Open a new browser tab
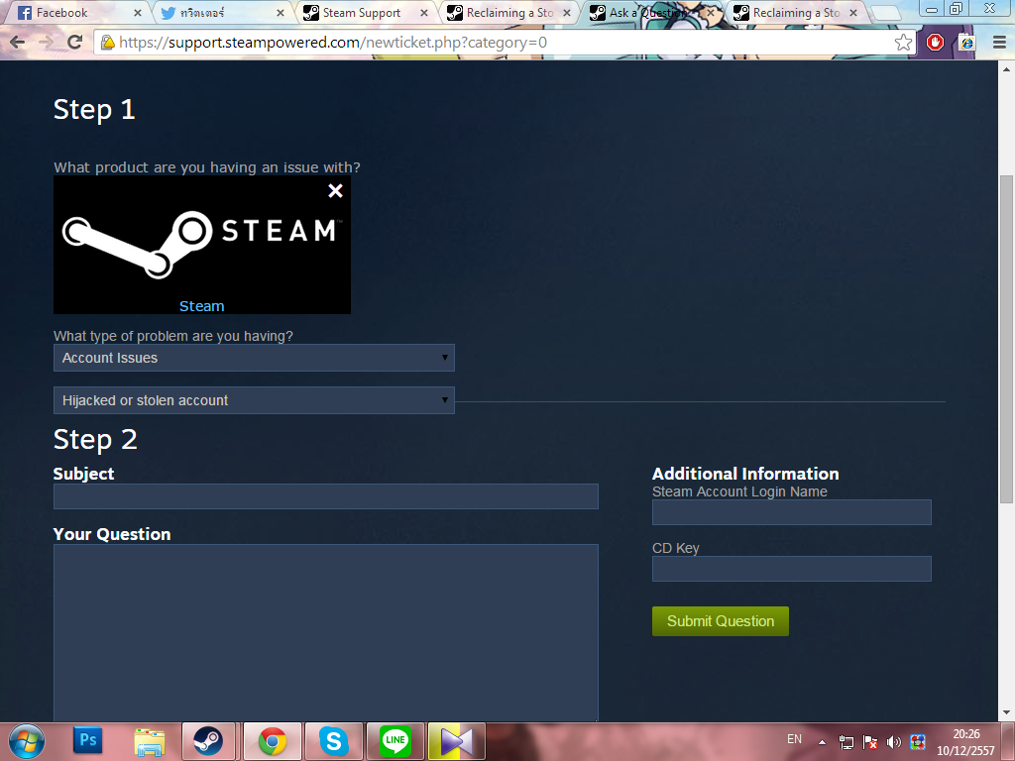This screenshot has height=761, width=1015. pos(886,13)
